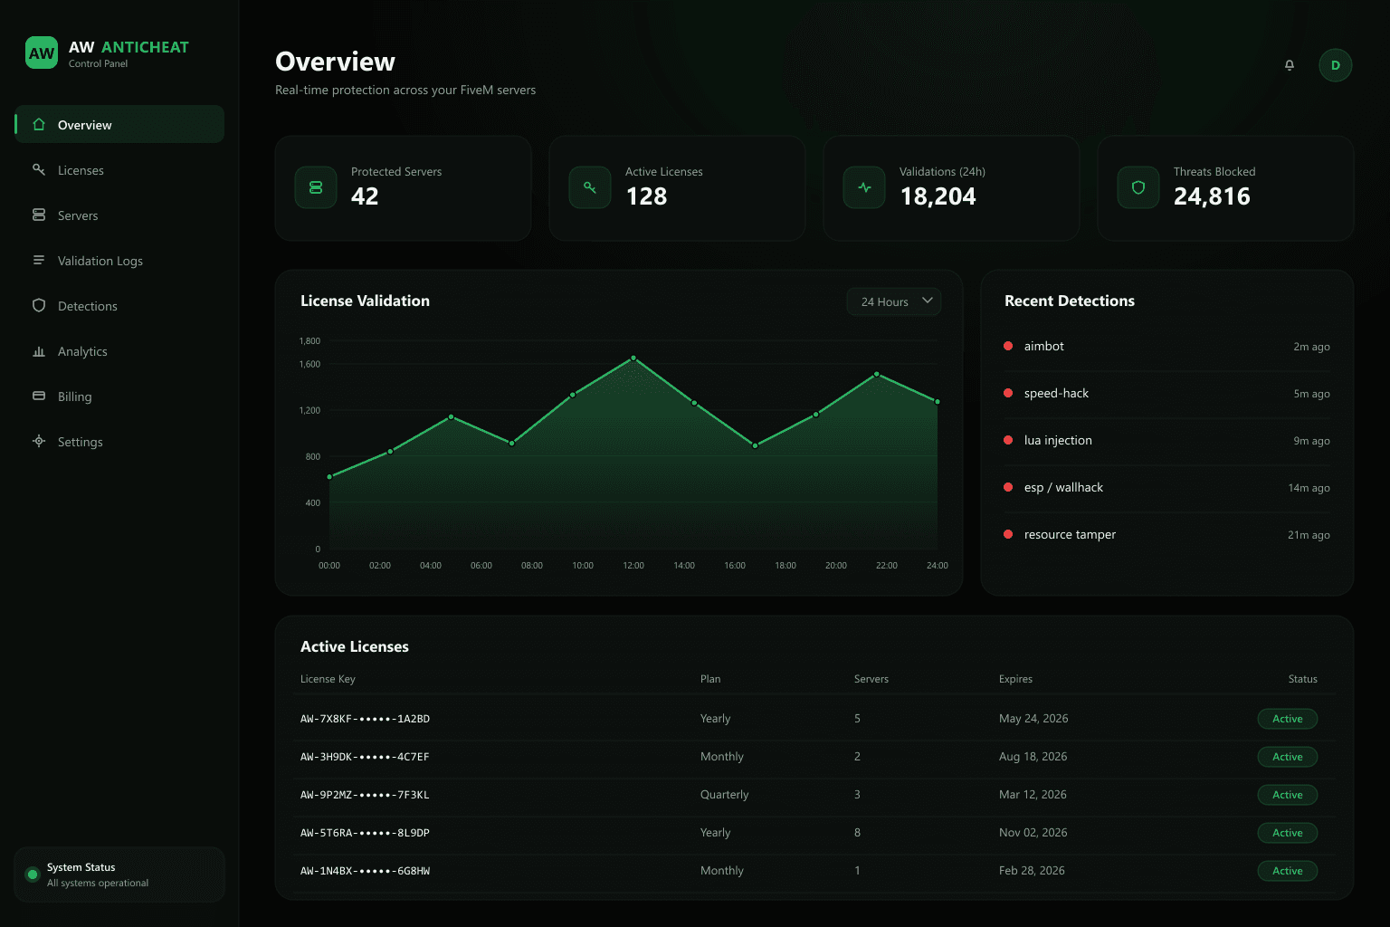Select the resource tamper detection entry
This screenshot has width=1390, height=927.
[1167, 535]
